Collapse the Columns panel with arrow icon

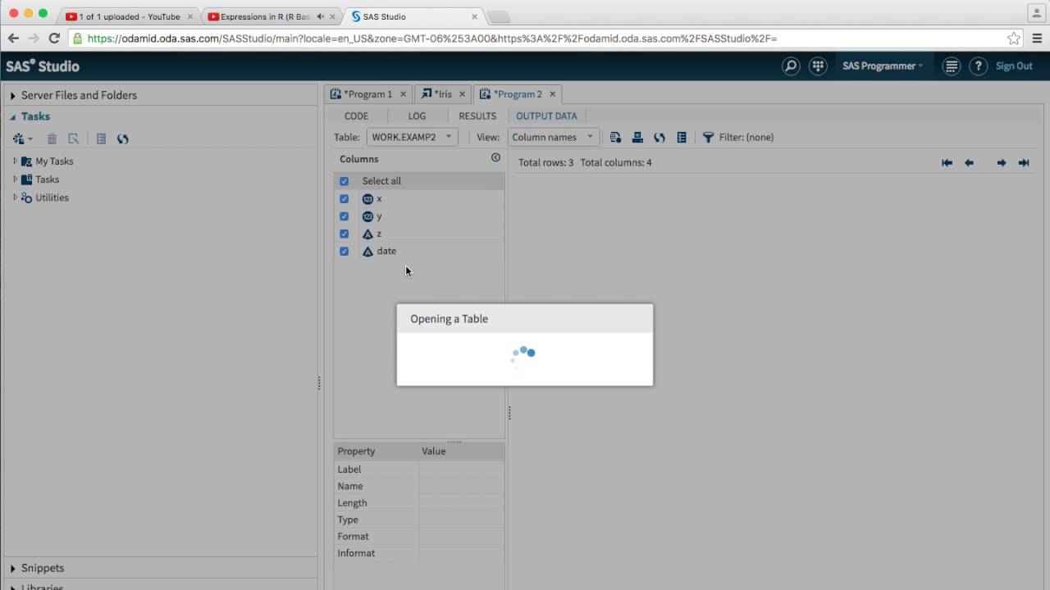pos(495,157)
